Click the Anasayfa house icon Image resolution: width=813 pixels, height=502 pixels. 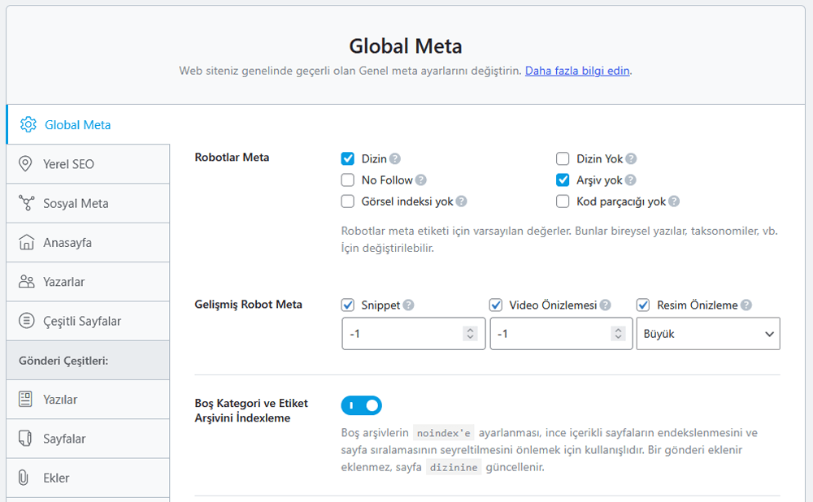point(26,242)
